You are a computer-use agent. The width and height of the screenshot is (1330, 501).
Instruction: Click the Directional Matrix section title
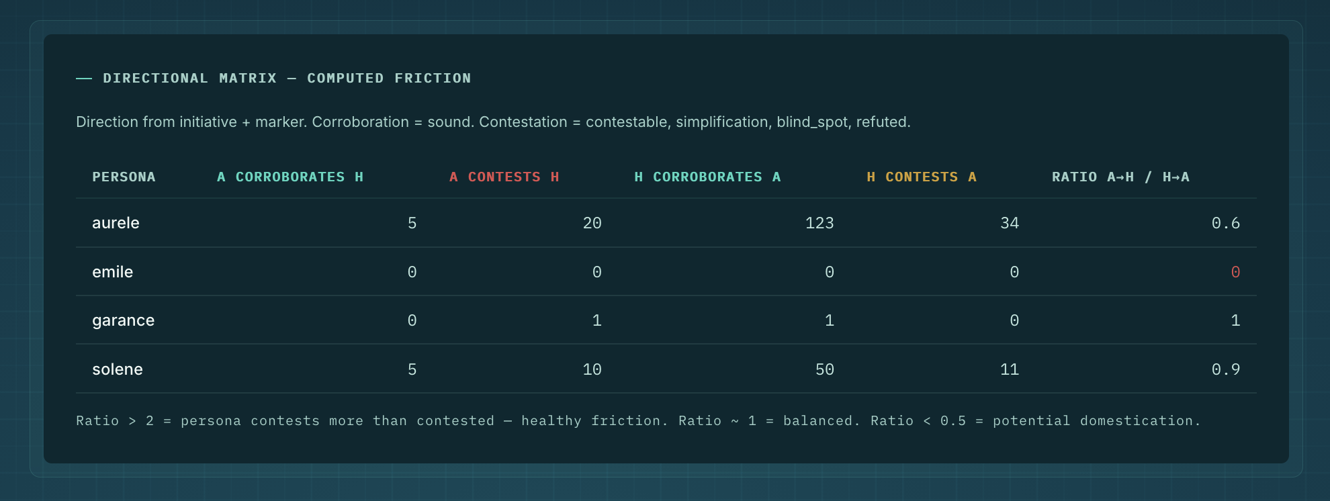pos(287,79)
